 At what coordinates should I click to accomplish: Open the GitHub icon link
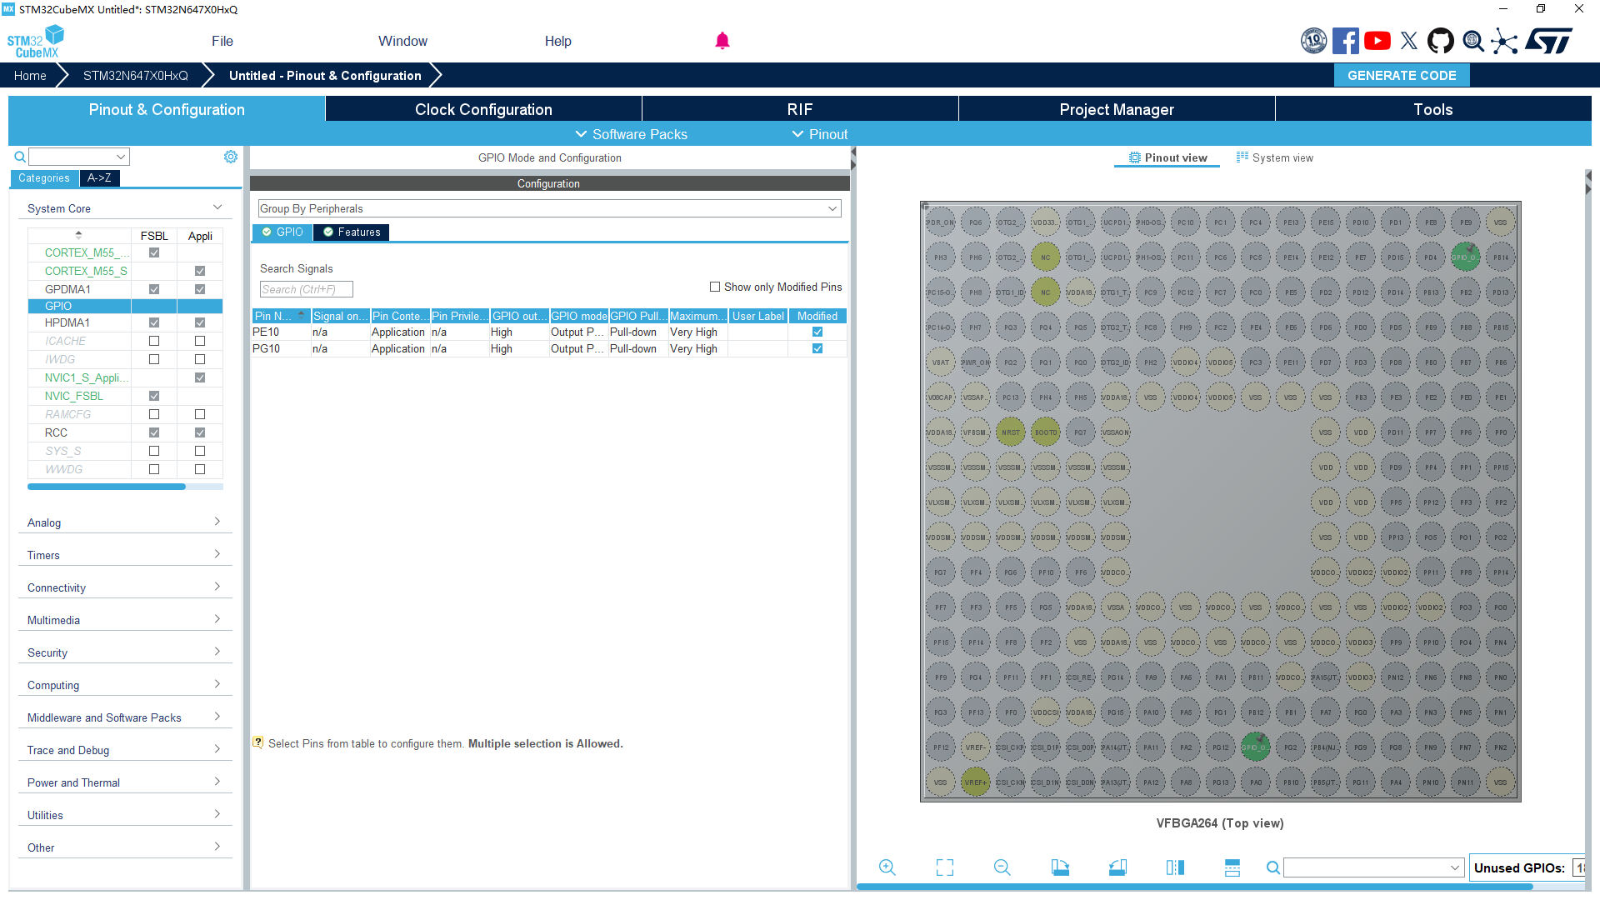pyautogui.click(x=1441, y=41)
